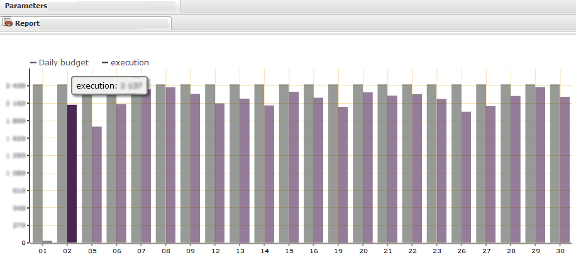The image size is (576, 262).
Task: Select the execution bar for day 26
Action: coord(466,177)
